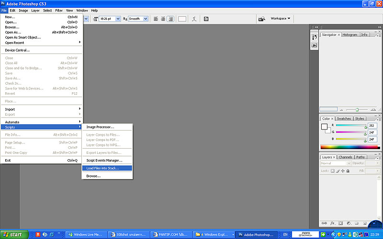Expand the Automate submenu
The height and width of the screenshot is (239, 383).
pyautogui.click(x=42, y=122)
